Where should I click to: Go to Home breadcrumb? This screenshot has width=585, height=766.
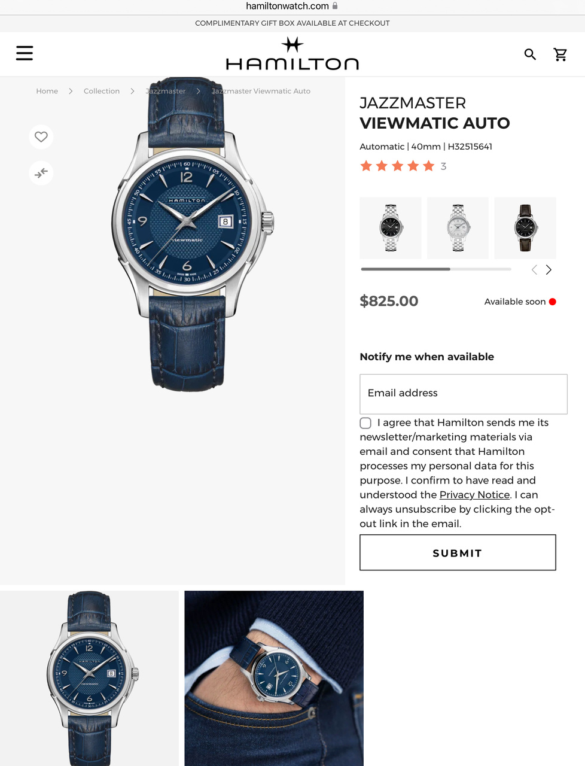point(47,91)
